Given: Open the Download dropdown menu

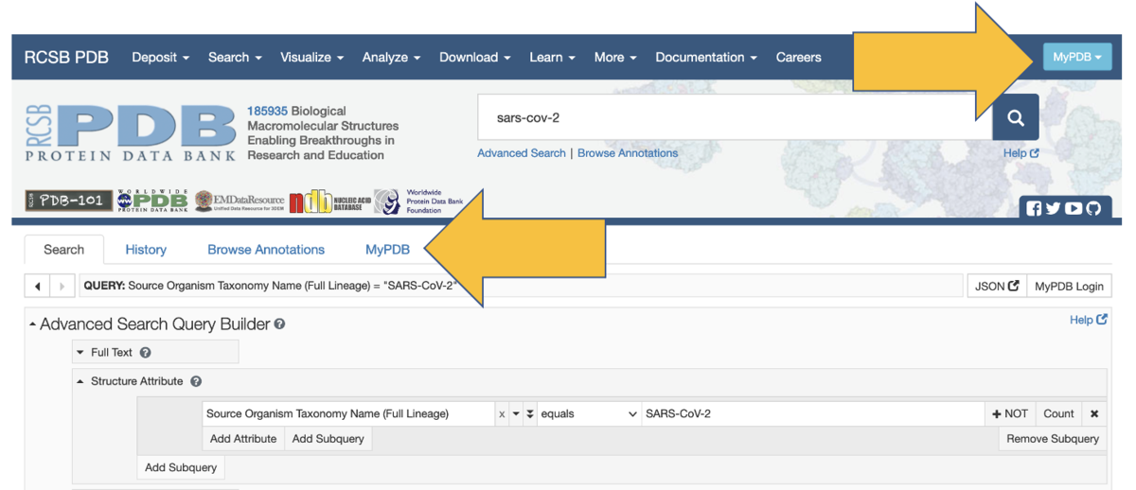Looking at the screenshot, I should pos(474,57).
